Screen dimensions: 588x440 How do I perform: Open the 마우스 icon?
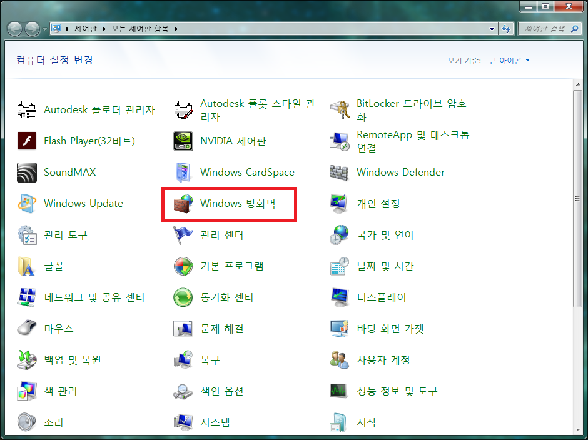[x=27, y=329]
